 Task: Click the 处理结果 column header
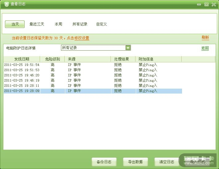(x=121, y=59)
